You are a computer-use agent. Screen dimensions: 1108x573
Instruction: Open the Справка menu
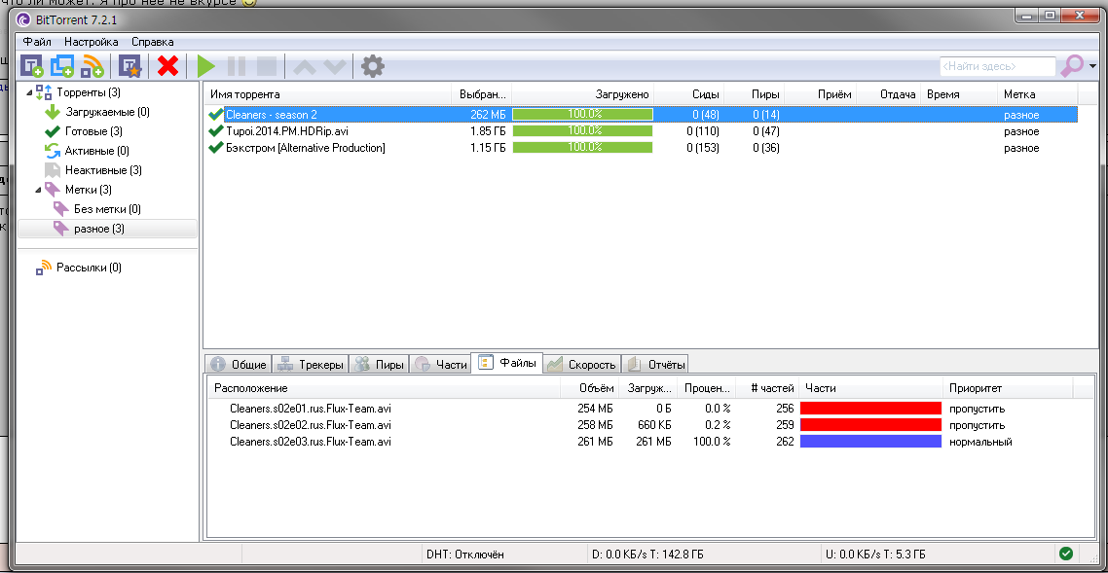pos(153,42)
